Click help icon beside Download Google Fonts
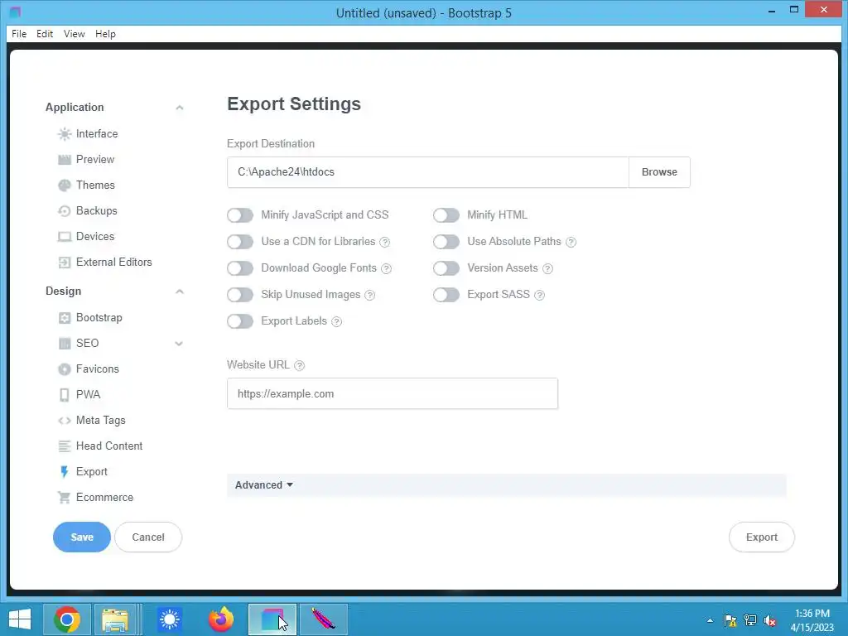The width and height of the screenshot is (848, 636). pos(386,269)
